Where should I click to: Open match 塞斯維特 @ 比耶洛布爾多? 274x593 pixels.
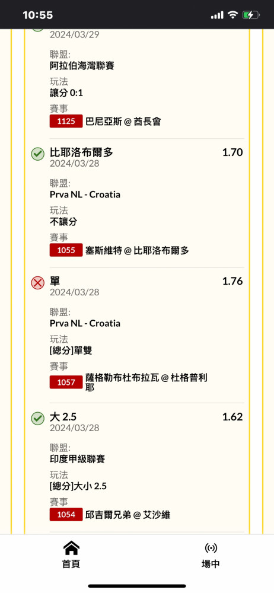click(x=137, y=250)
